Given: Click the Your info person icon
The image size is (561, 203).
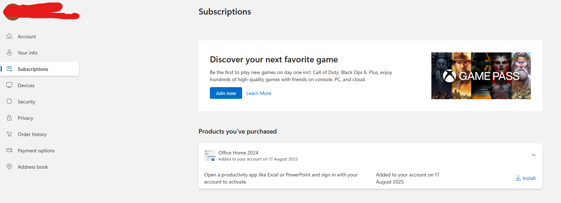Looking at the screenshot, I should (9, 52).
